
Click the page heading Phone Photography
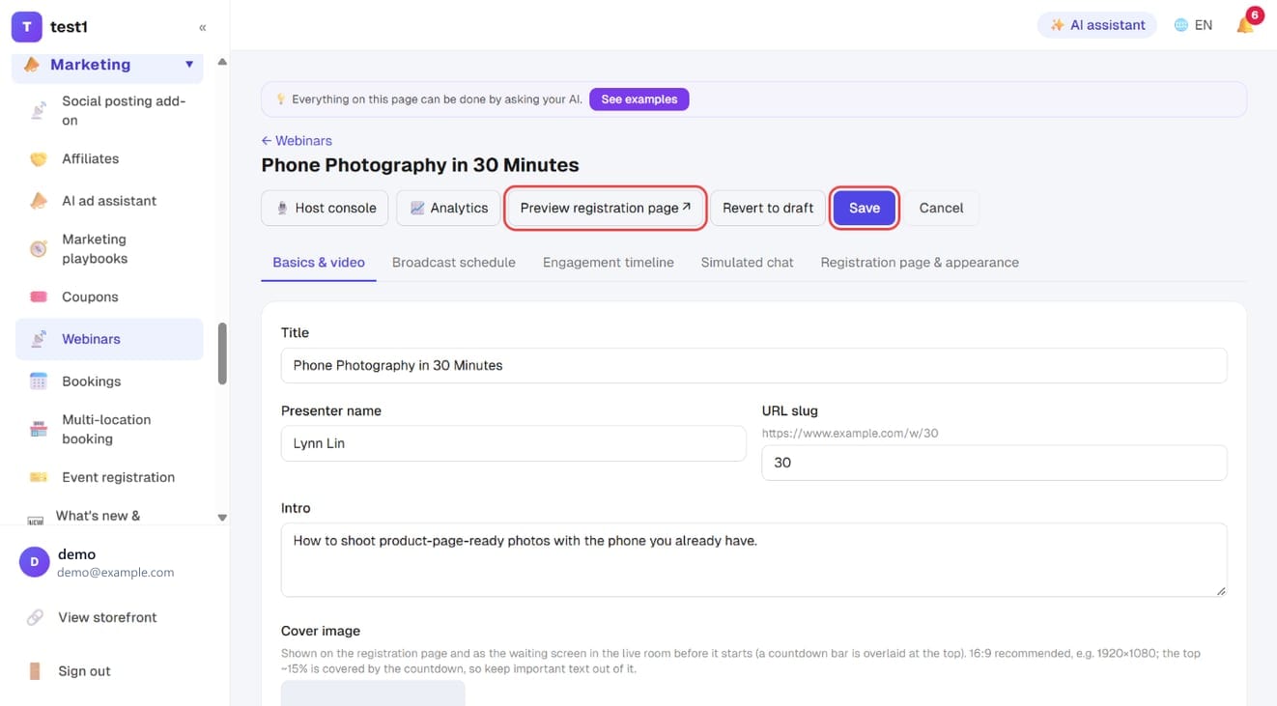click(420, 165)
